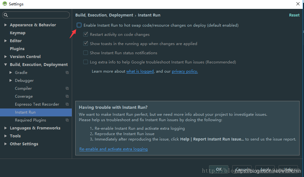The image size is (304, 177).
Task: Collapse Build, Execution, Deployment section
Action: (6, 64)
